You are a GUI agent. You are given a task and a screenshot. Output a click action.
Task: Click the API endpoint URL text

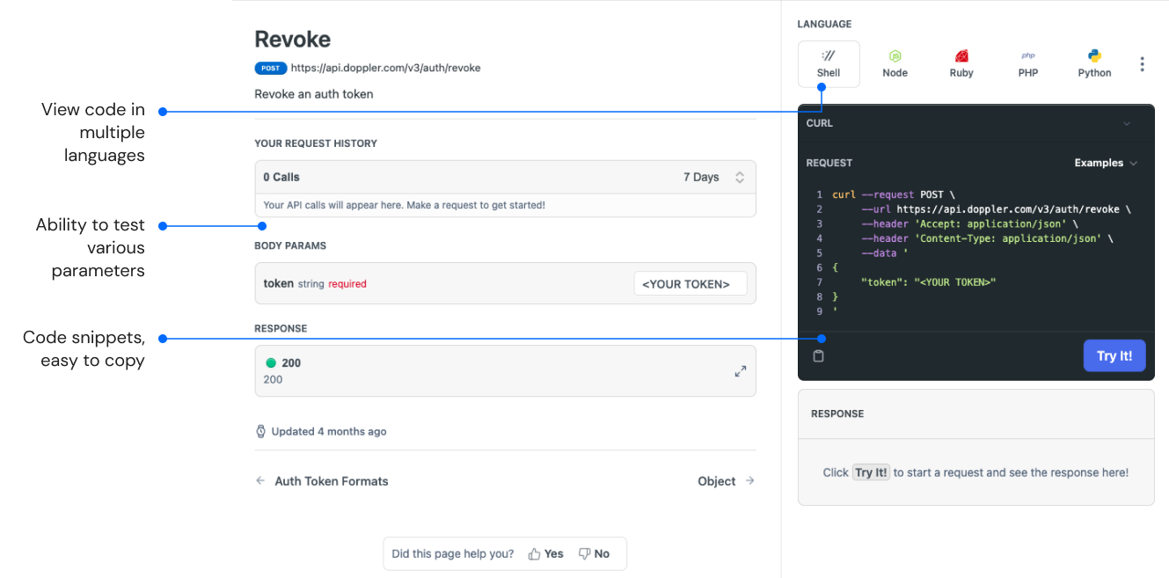pos(385,68)
